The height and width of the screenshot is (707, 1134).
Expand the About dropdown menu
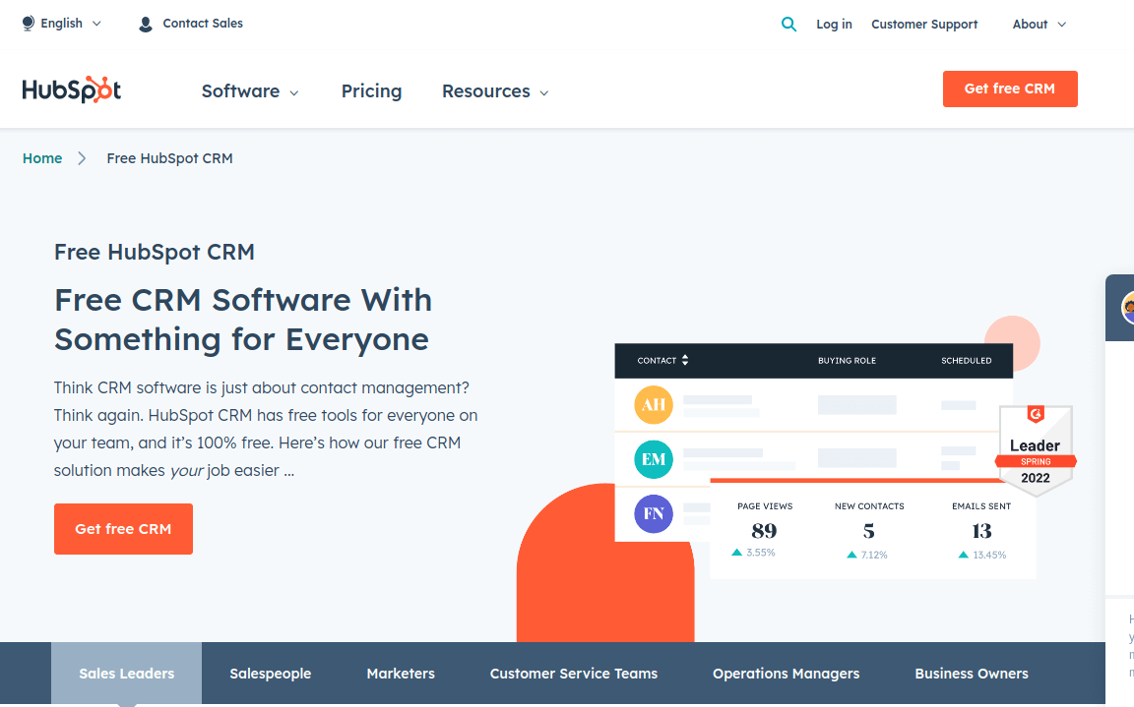pos(1039,25)
